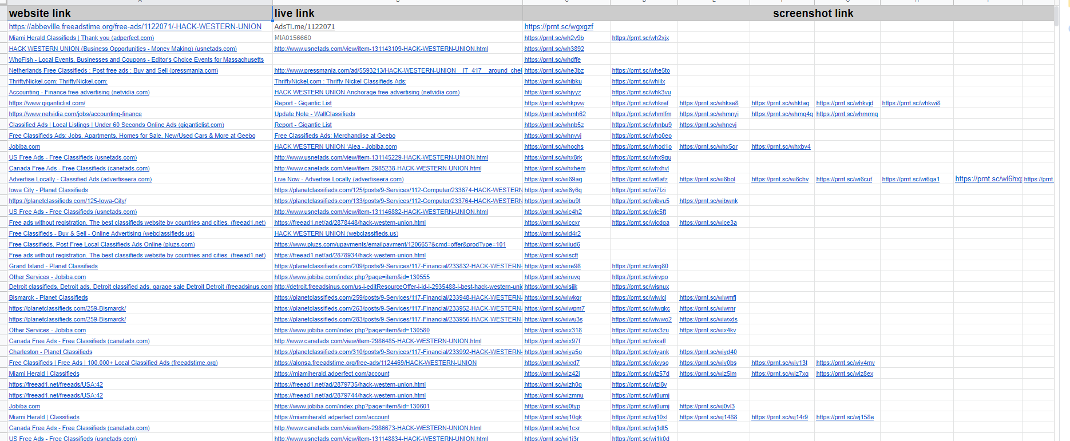Open screenshot link prnt.sc/whxby4
Screen dimensions: 1070x441
coord(781,147)
